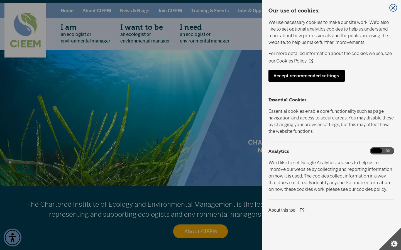Viewport: 401px width, 250px height.
Task: Click the 'Our use of cookies:' heading
Action: pos(294,11)
